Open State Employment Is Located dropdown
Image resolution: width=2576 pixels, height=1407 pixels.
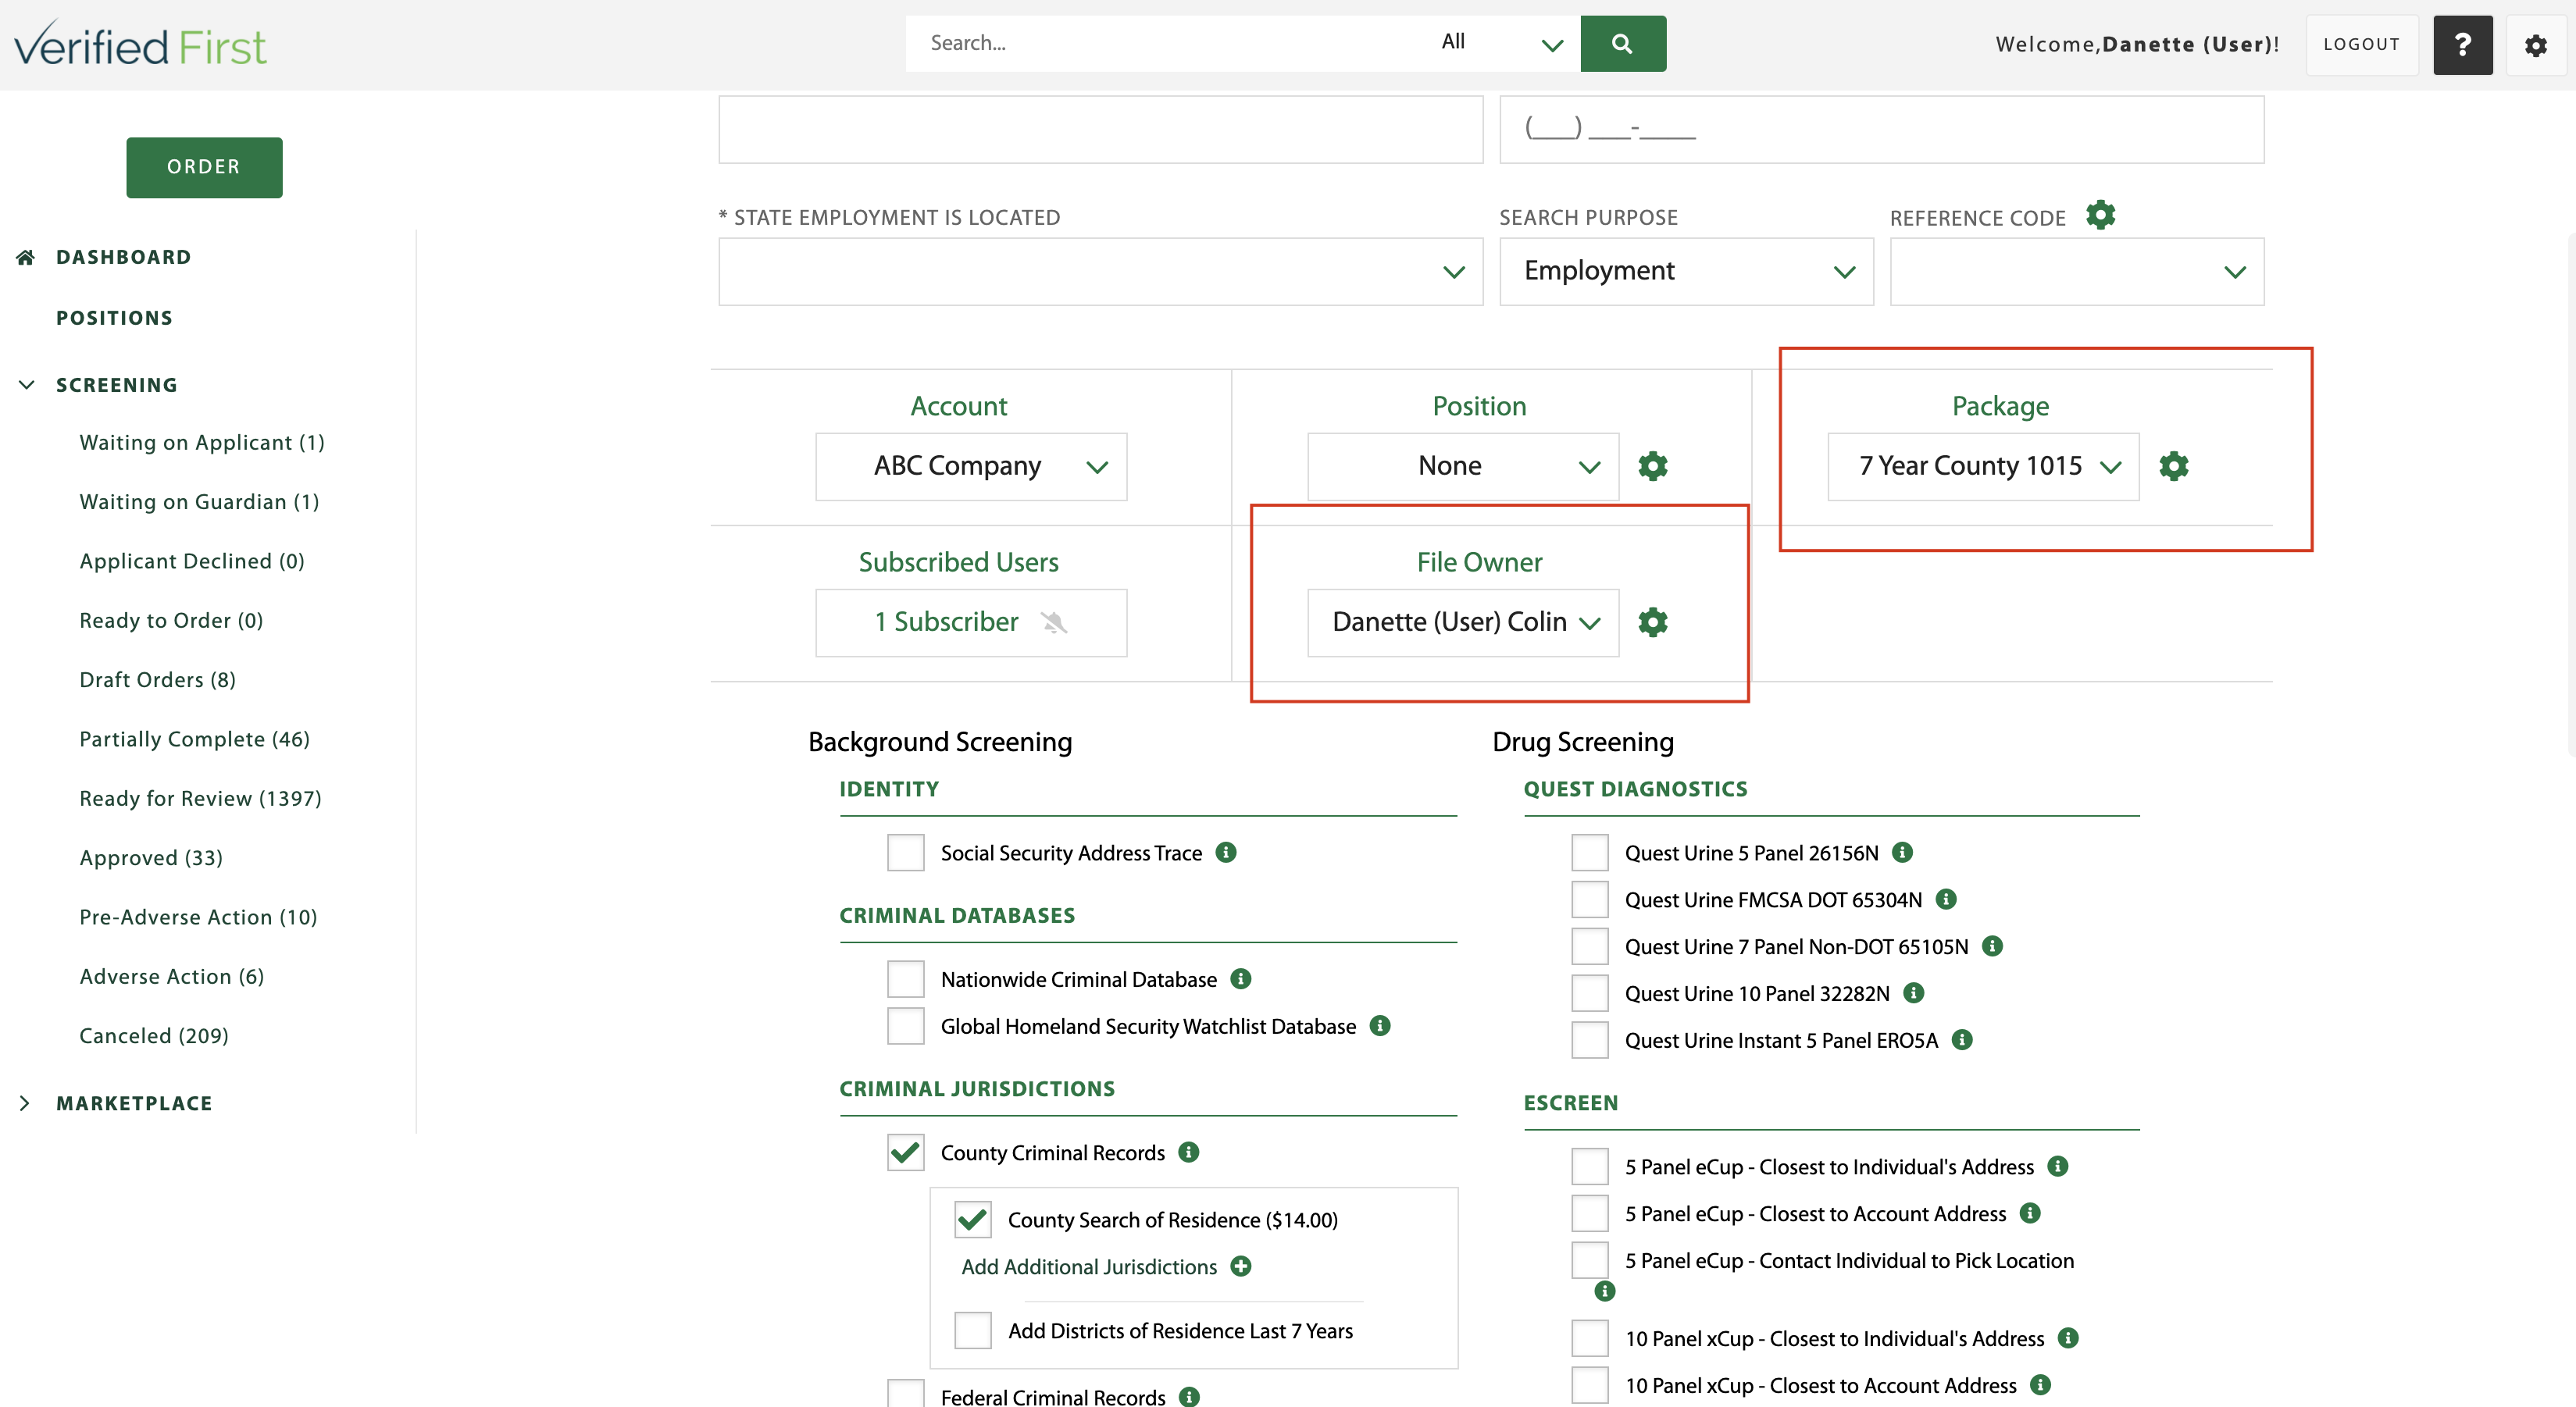[x=1100, y=272]
